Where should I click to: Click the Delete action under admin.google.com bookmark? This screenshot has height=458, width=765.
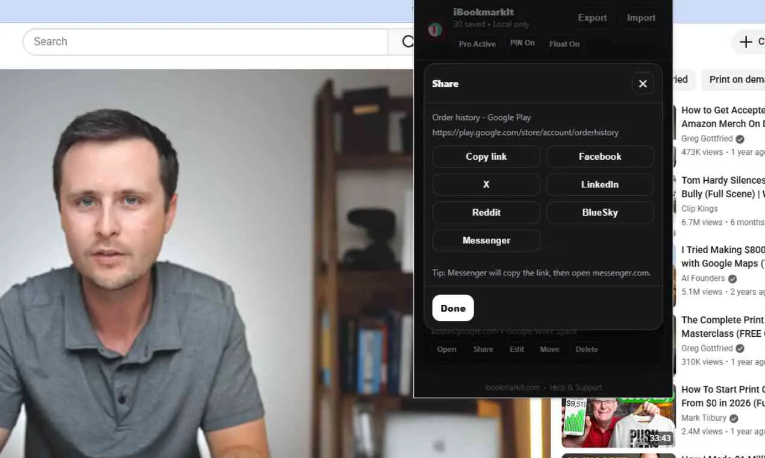coord(587,349)
